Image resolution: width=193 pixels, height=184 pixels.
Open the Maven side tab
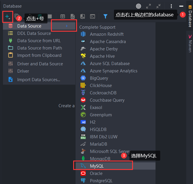pyautogui.click(x=190, y=43)
